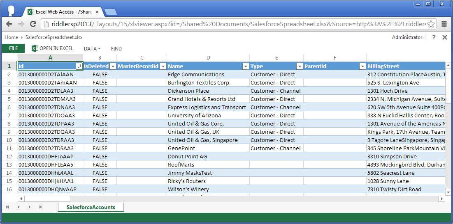453x224 pixels.
Task: Jump to the last sheet using the navigation arrow
Action: 40,207
